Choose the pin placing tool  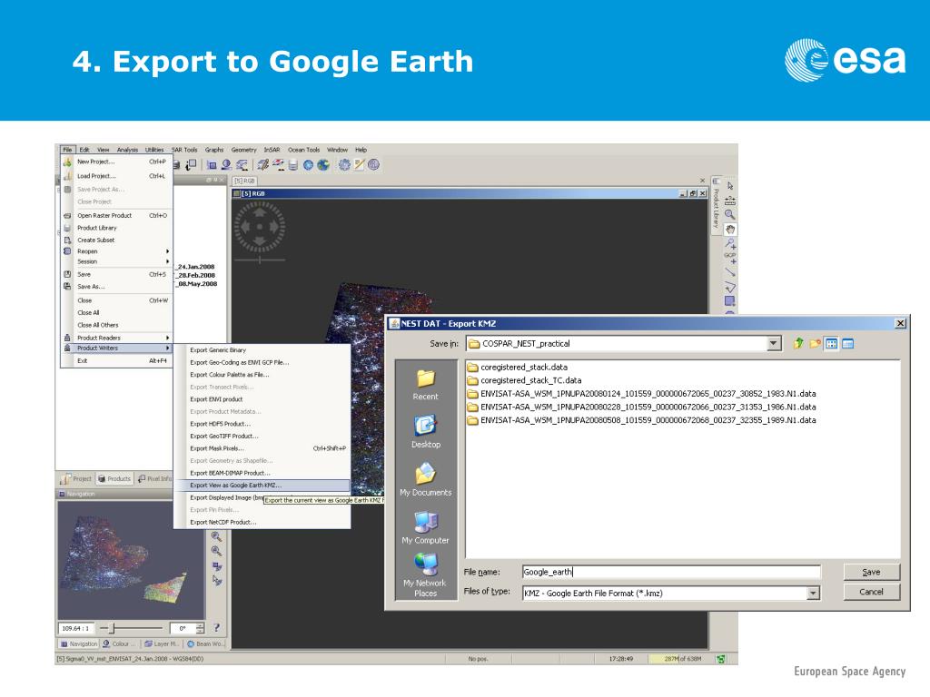pos(730,243)
